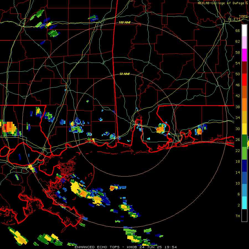Viewport: 249px width, 249px height.
Task: Click the 50 NMI range ring label
Action: (124, 74)
